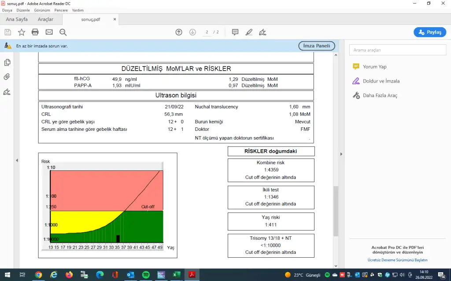Click the Save file icon
This screenshot has height=281, width=451.
tap(7, 32)
